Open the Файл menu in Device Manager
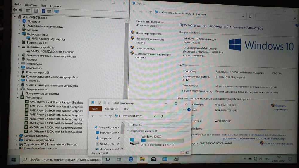 (x=18, y=4)
